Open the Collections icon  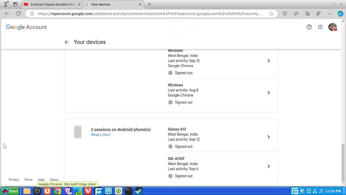pos(307,14)
